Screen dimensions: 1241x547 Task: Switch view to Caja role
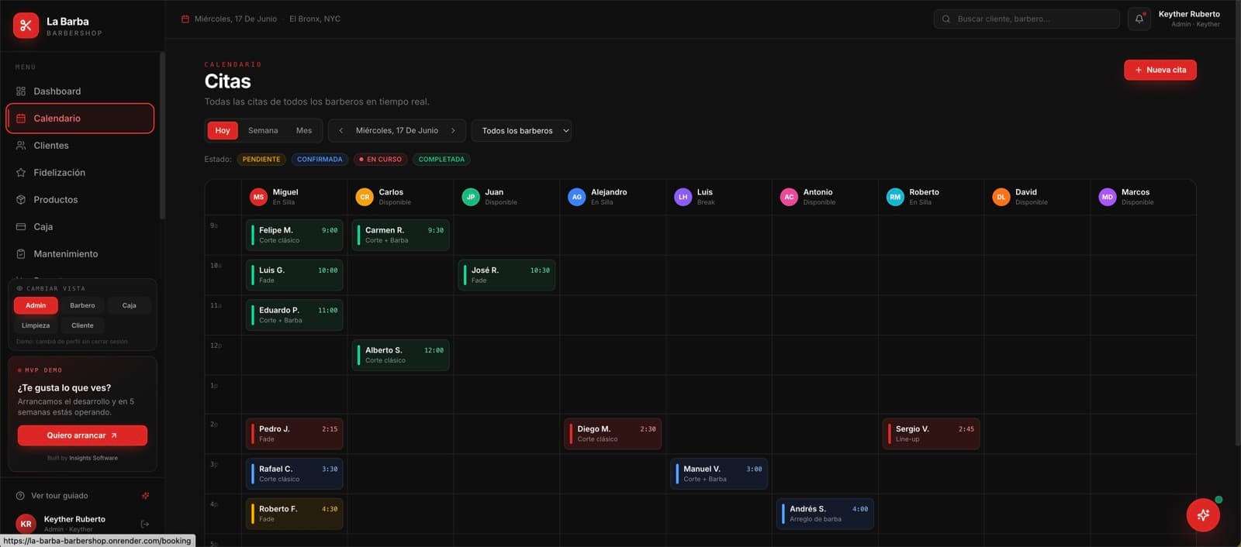click(130, 305)
